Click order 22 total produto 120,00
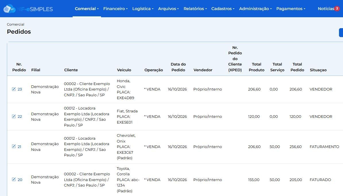This screenshot has width=343, height=196. pos(254,116)
